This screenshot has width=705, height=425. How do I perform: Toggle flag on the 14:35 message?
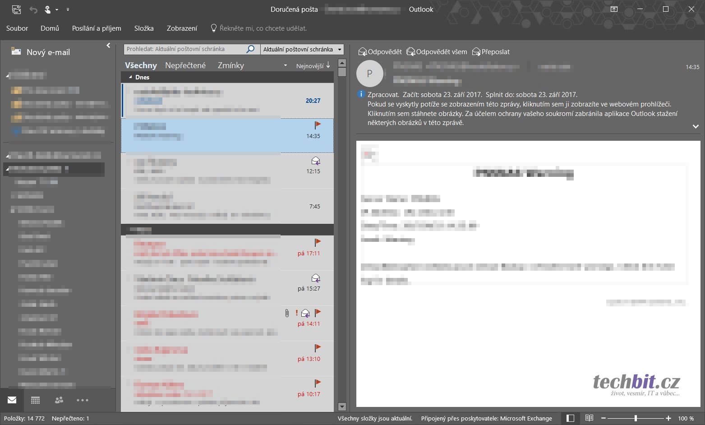click(x=318, y=125)
